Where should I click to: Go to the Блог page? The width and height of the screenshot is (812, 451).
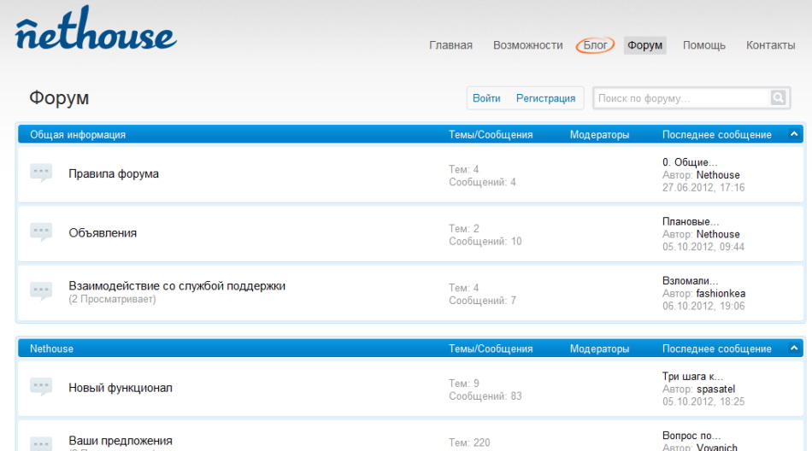pyautogui.click(x=595, y=45)
